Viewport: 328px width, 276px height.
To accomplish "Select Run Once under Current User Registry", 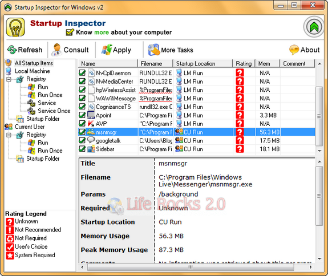I will coord(50,151).
